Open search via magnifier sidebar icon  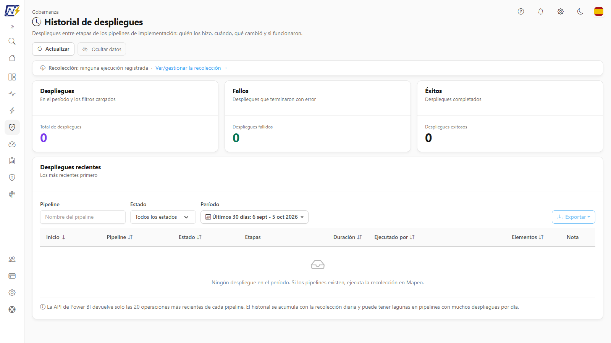pyautogui.click(x=12, y=41)
